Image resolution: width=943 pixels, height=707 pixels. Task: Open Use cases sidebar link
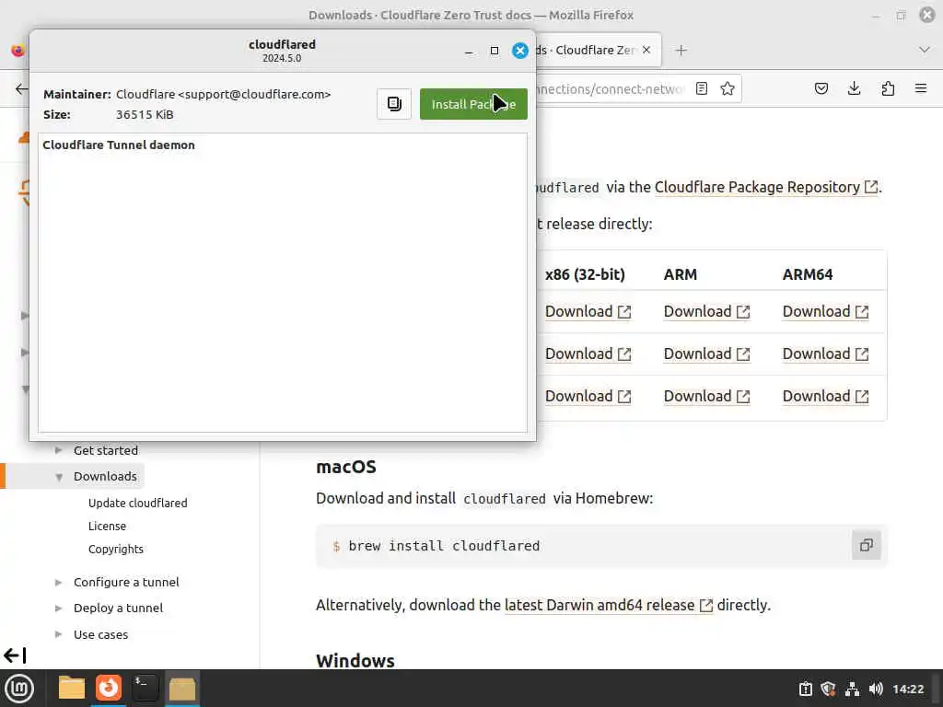tap(100, 634)
